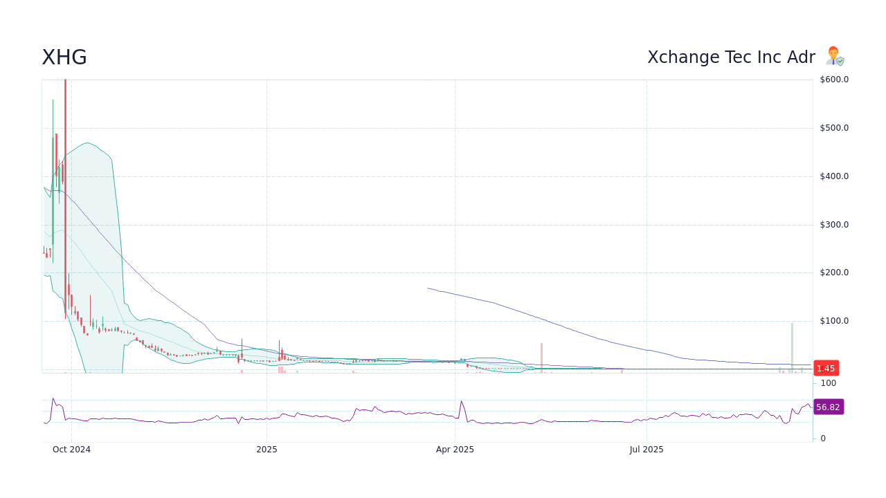Image resolution: width=886 pixels, height=498 pixels.
Task: Select the XHG ticker title
Action: coord(64,57)
